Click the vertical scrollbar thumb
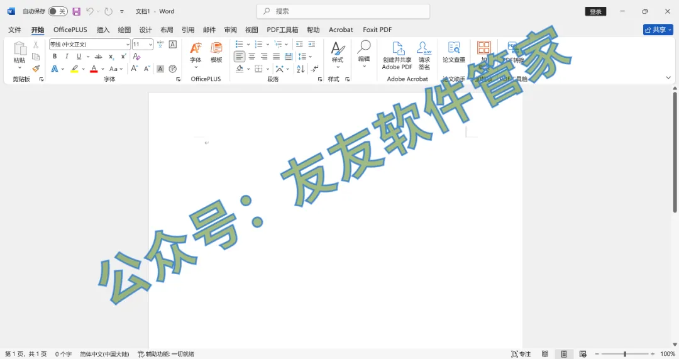This screenshot has width=679, height=359. [x=675, y=152]
